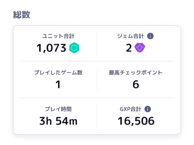Click the 16,506 GXP total value
194x145 pixels.
point(136,121)
